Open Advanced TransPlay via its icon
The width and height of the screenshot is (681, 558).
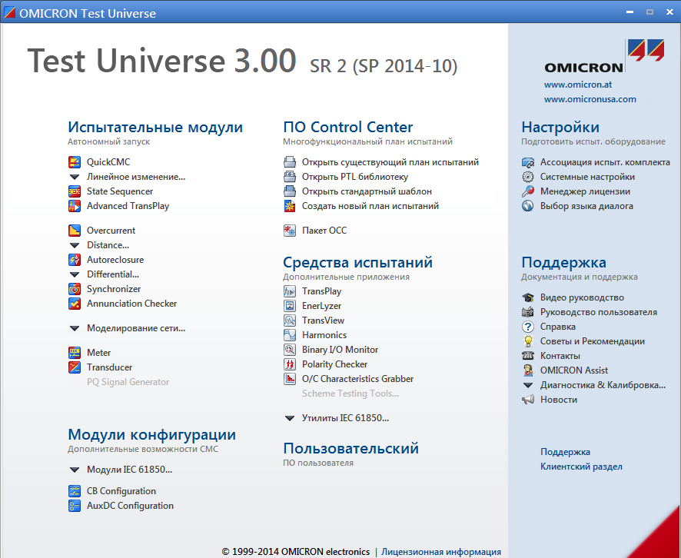click(75, 206)
